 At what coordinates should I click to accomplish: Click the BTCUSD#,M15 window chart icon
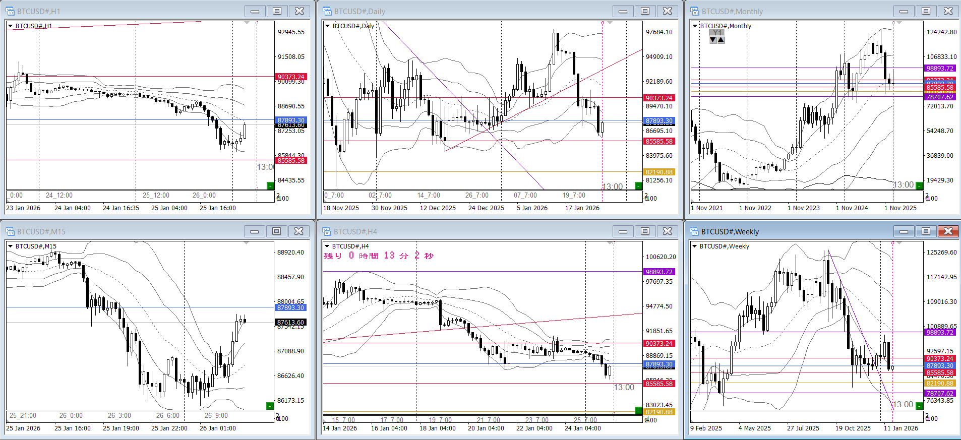click(10, 231)
